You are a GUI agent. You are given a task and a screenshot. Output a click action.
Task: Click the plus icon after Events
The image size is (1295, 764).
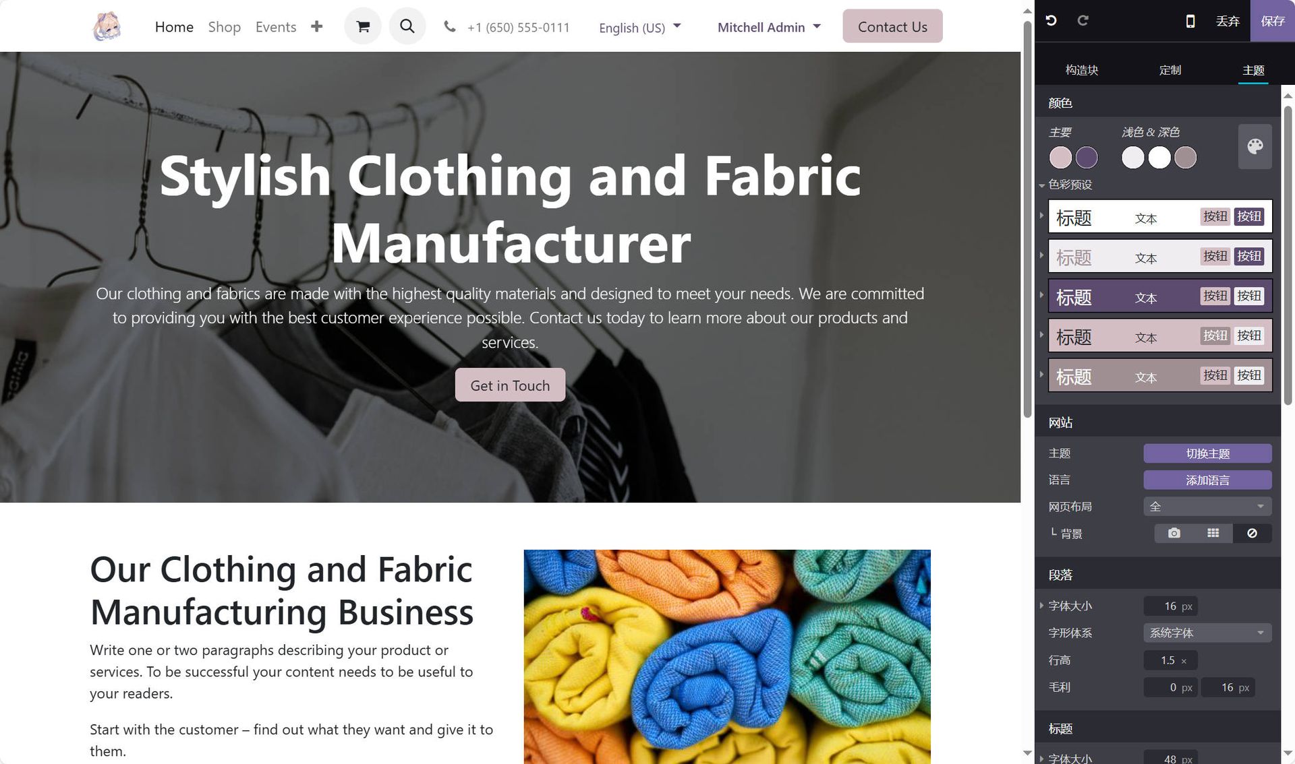[x=316, y=26]
